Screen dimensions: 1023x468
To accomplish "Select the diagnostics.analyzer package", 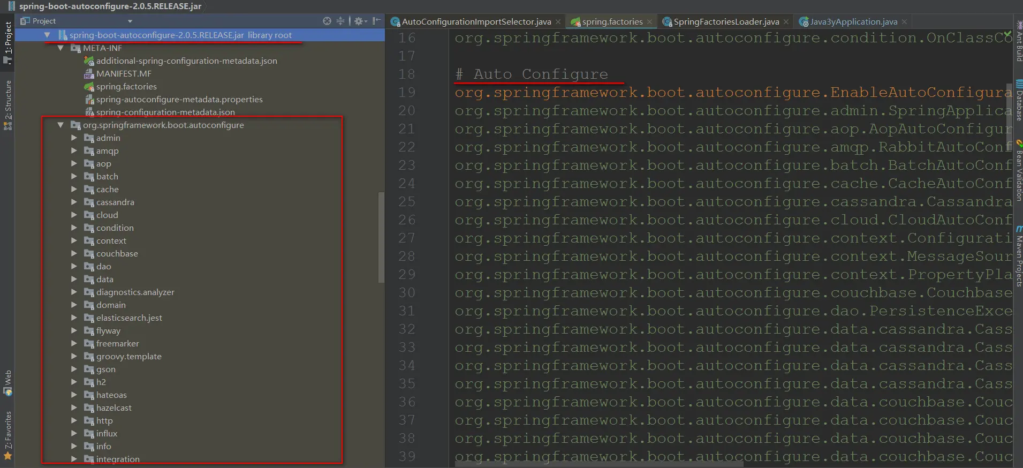I will [135, 292].
